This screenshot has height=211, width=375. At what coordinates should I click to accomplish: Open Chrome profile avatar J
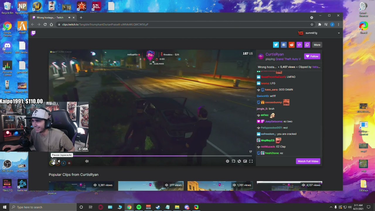point(332,24)
